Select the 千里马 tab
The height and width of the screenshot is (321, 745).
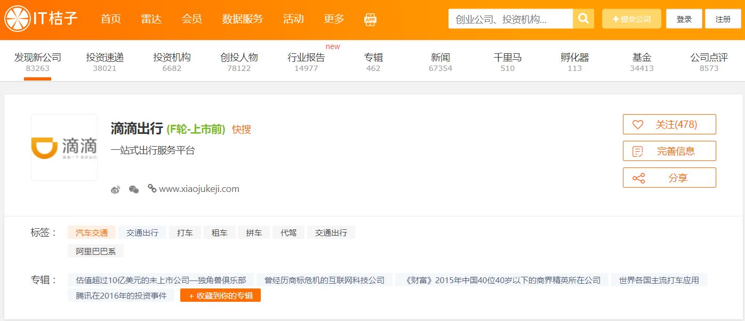click(508, 61)
